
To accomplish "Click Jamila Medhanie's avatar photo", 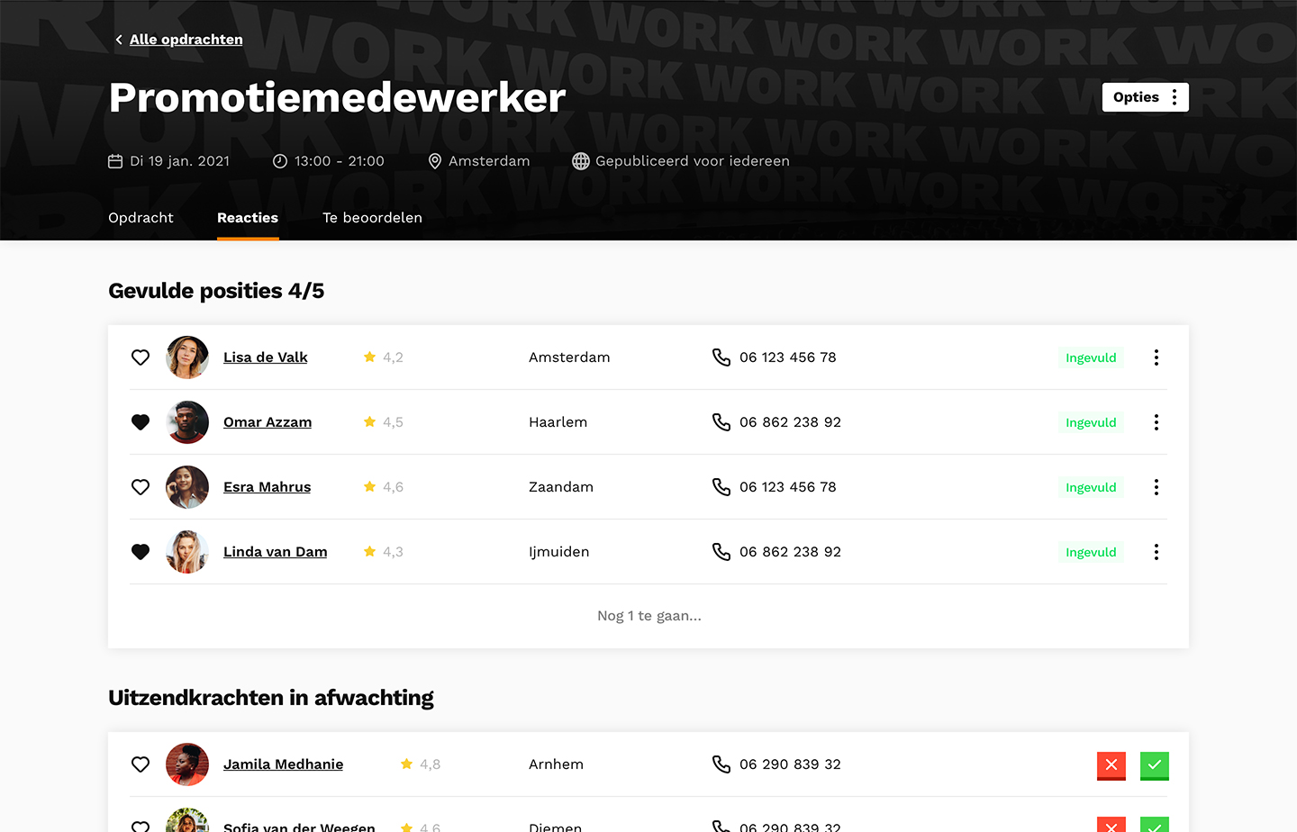I will (x=187, y=764).
